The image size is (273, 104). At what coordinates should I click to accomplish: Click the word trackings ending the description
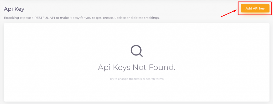[x=152, y=18]
